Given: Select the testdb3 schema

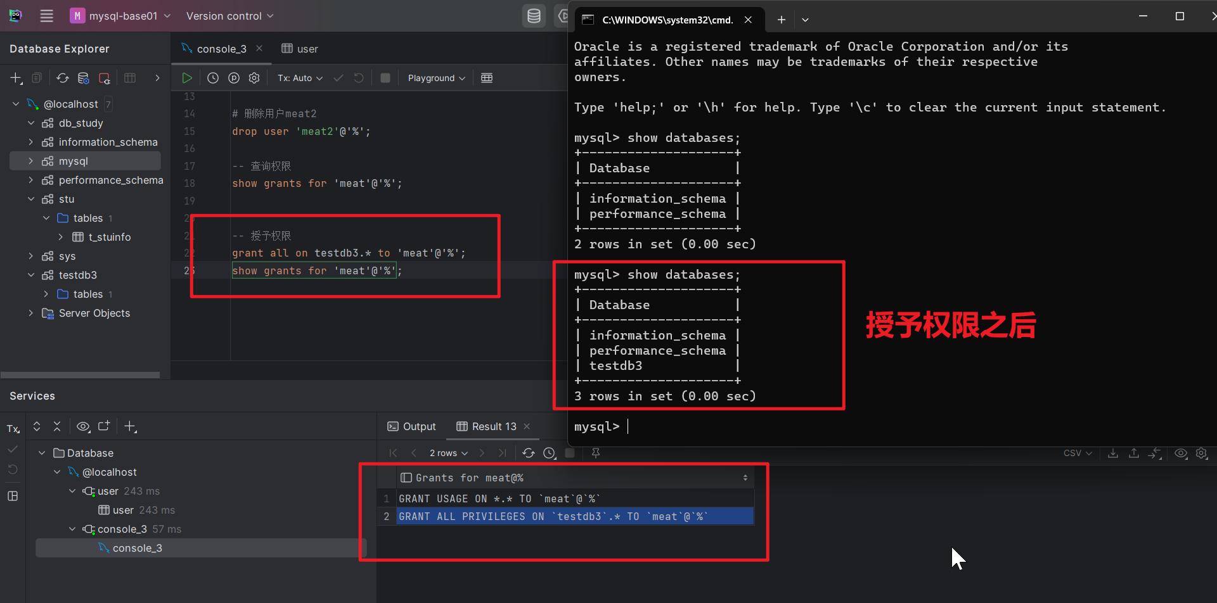Looking at the screenshot, I should (x=78, y=275).
